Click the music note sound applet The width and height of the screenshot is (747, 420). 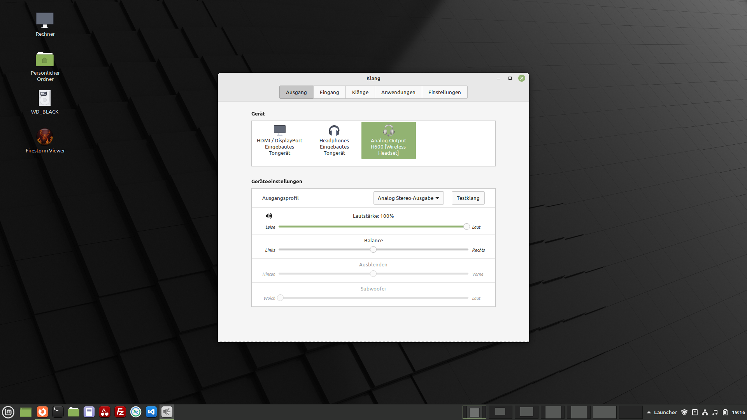click(x=715, y=412)
